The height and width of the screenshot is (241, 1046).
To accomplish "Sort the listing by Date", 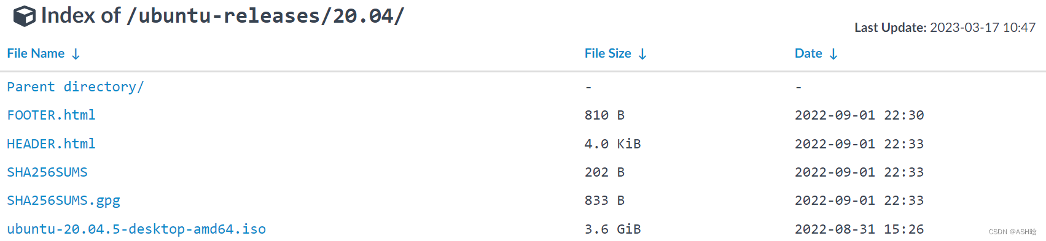I will 808,53.
